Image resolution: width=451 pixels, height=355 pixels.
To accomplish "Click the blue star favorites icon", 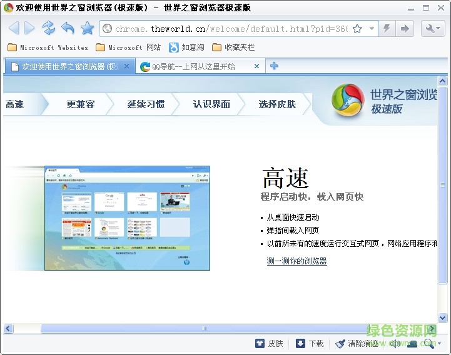I will [x=87, y=28].
